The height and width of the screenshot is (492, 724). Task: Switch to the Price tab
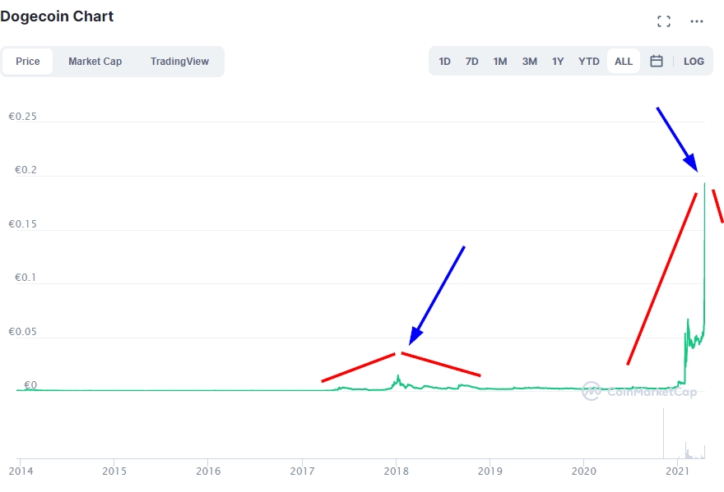click(28, 62)
